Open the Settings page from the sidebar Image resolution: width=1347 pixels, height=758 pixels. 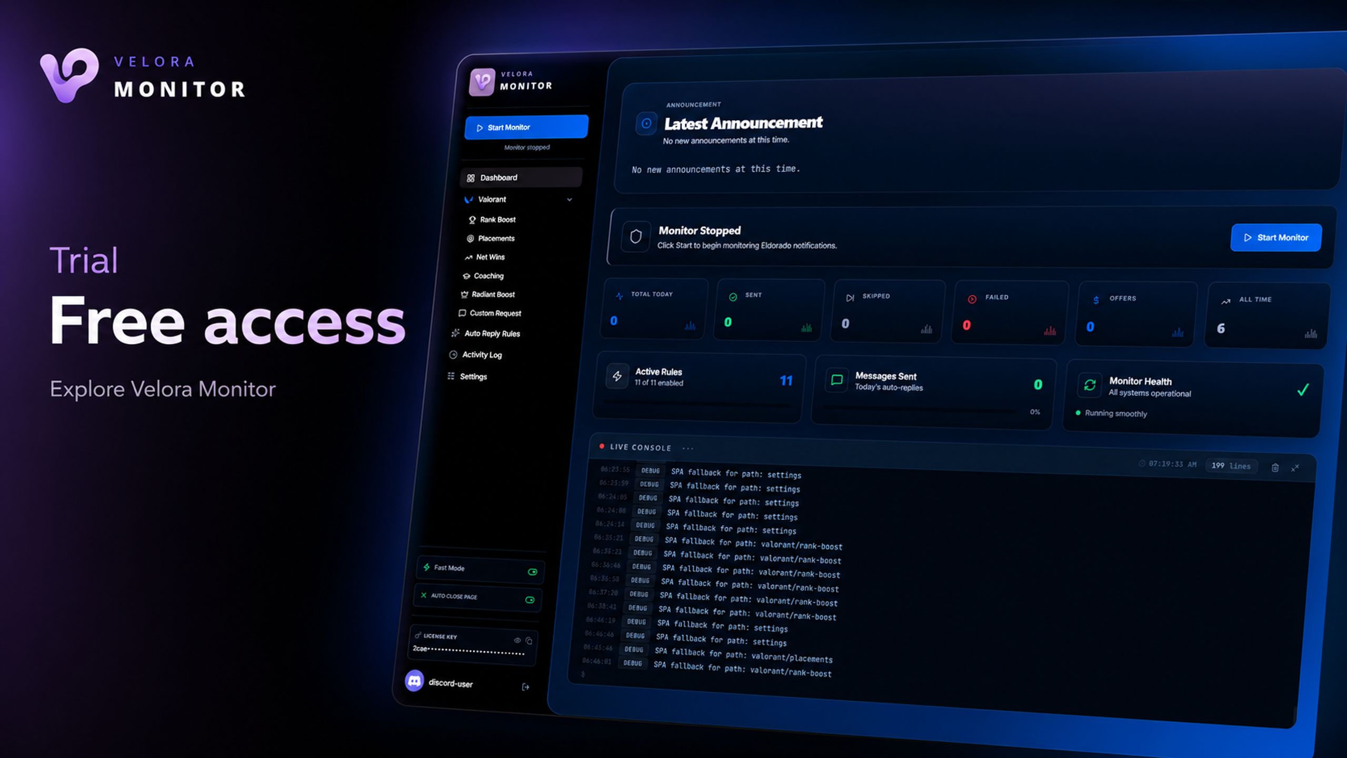click(467, 376)
